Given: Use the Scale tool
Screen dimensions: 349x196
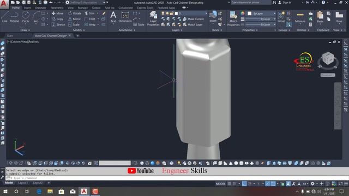Looking at the screenshot, I should tap(74, 24).
